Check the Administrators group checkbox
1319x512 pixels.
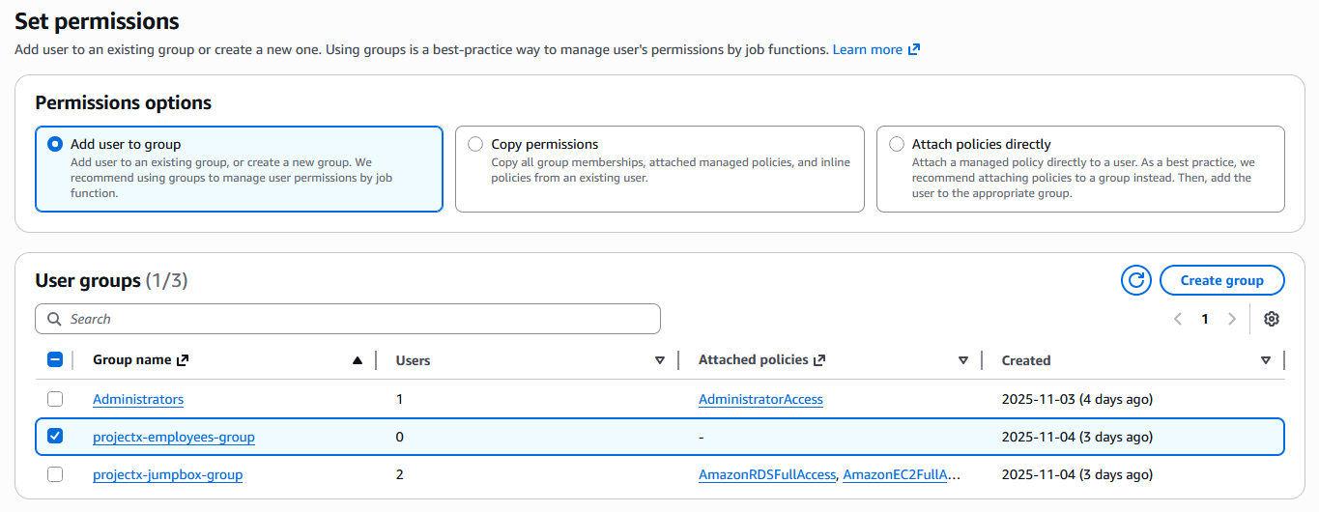tap(55, 399)
